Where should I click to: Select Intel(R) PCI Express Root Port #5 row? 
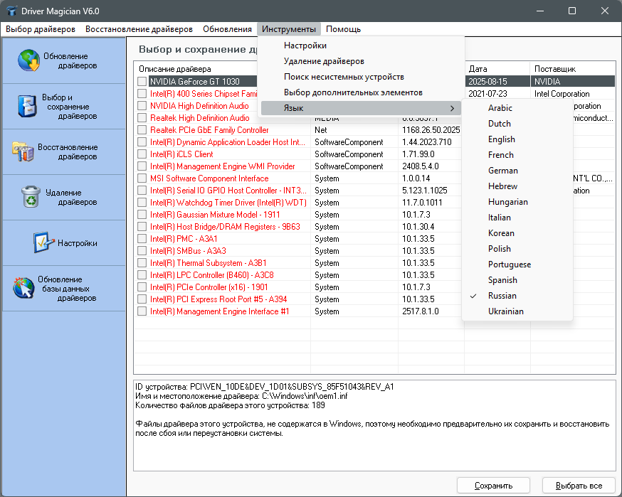218,299
